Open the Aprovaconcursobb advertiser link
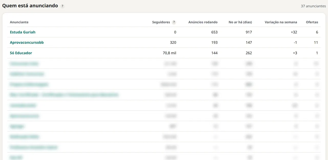The height and width of the screenshot is (160, 328). click(27, 43)
